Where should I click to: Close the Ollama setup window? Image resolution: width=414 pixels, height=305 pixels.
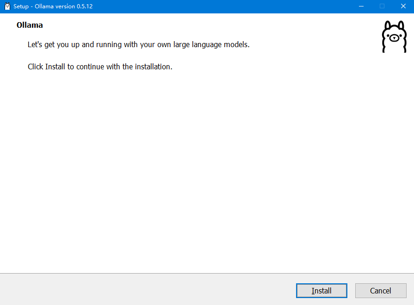coord(403,6)
